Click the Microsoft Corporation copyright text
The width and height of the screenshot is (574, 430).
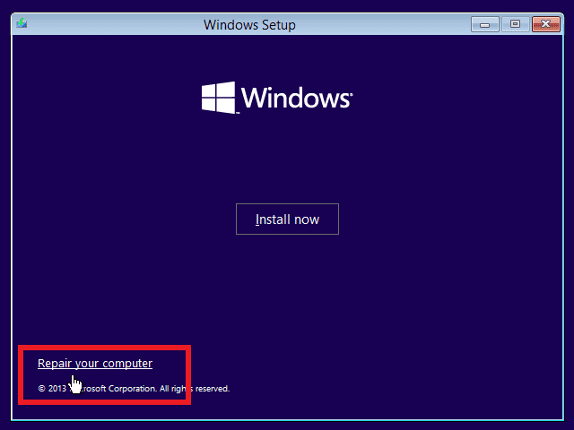pos(134,388)
